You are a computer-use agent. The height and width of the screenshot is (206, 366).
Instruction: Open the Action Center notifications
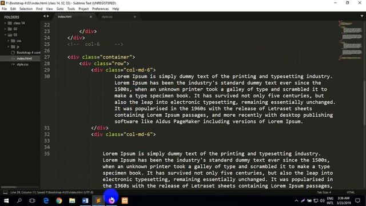(357, 201)
